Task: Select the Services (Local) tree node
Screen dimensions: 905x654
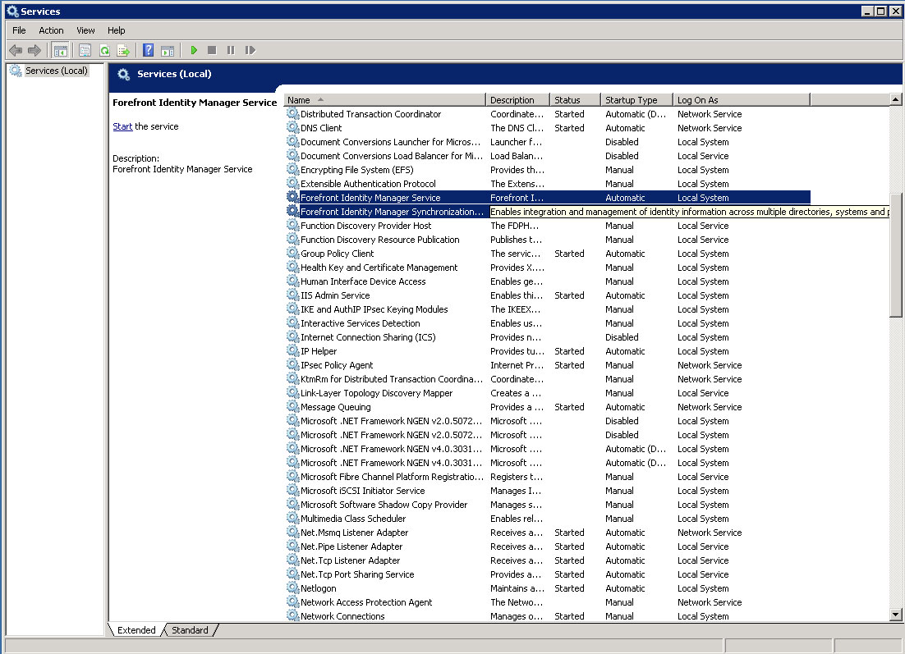Action: point(56,71)
